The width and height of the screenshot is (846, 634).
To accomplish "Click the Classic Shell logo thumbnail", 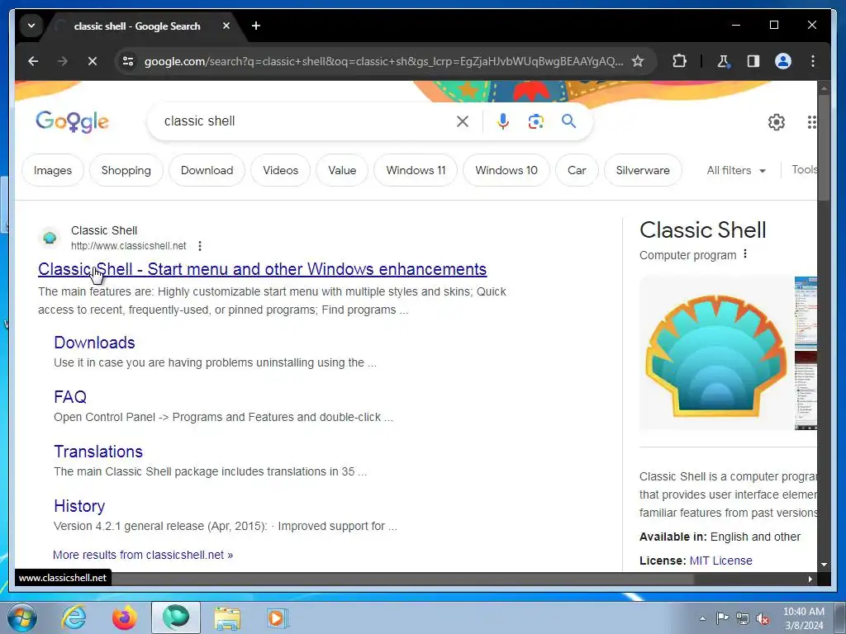I will (x=716, y=353).
